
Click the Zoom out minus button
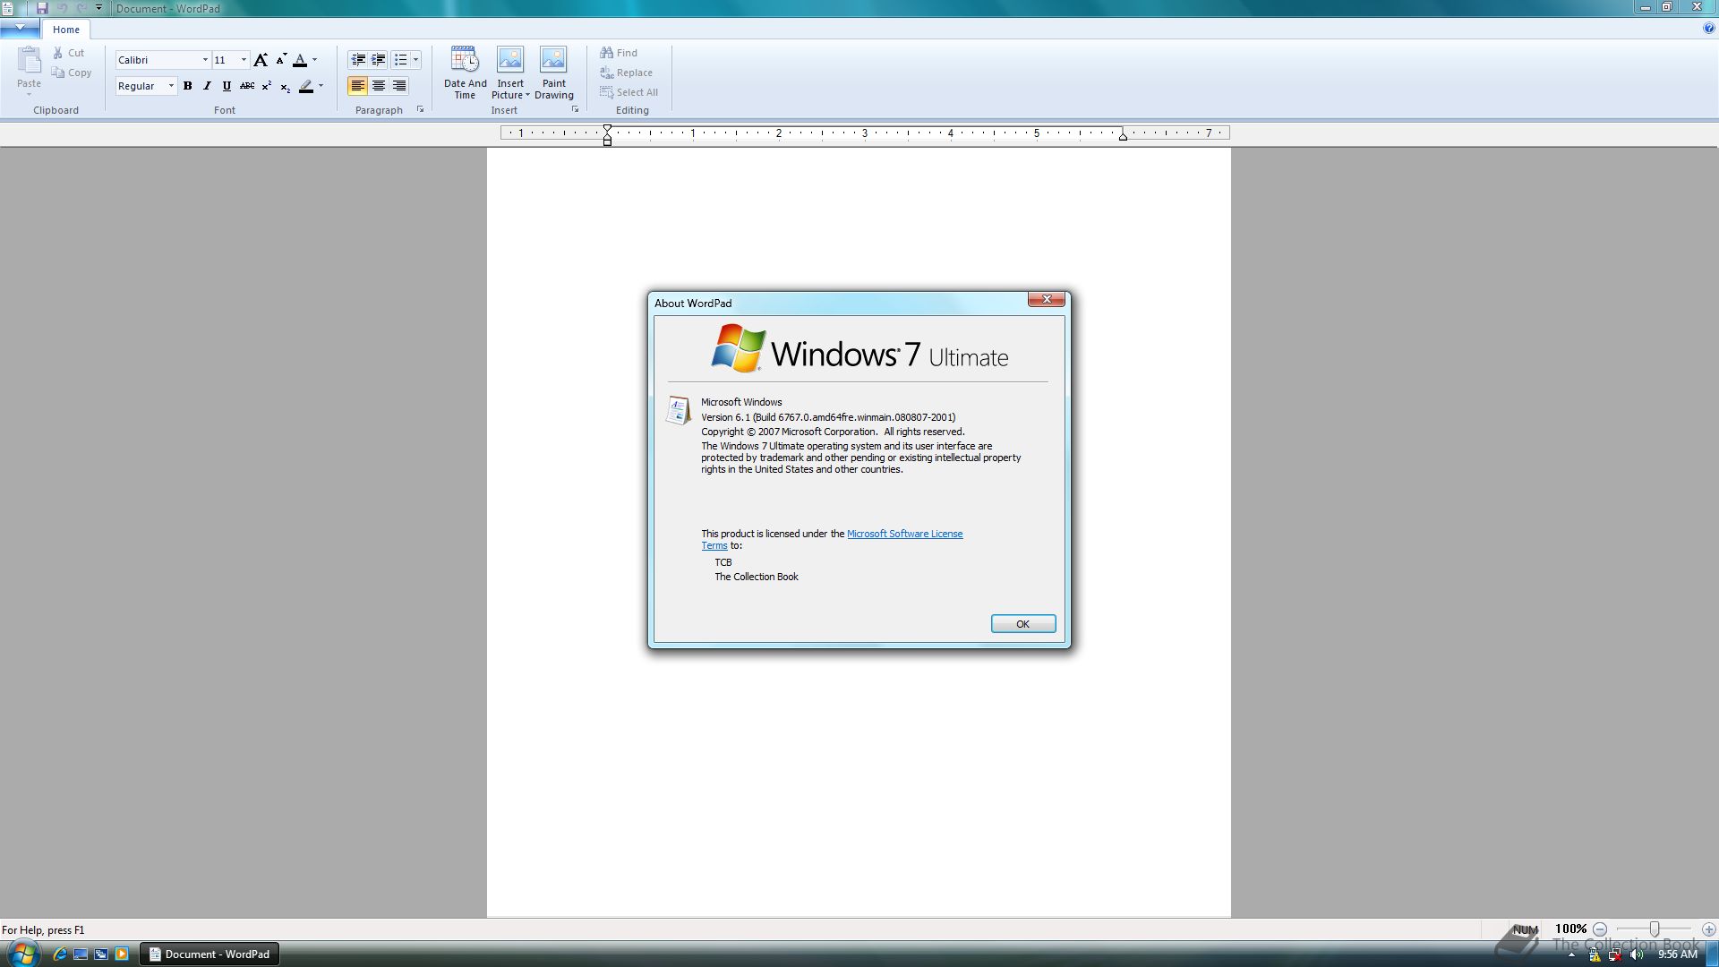(1600, 929)
